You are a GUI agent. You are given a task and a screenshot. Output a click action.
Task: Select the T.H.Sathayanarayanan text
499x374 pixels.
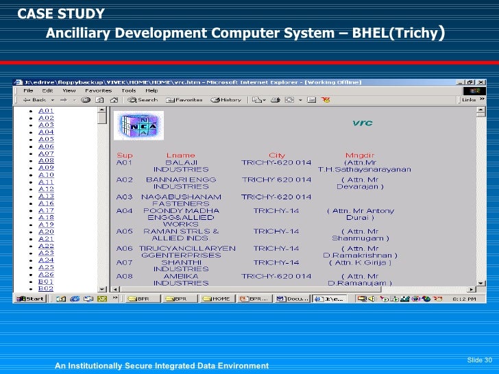pos(365,169)
